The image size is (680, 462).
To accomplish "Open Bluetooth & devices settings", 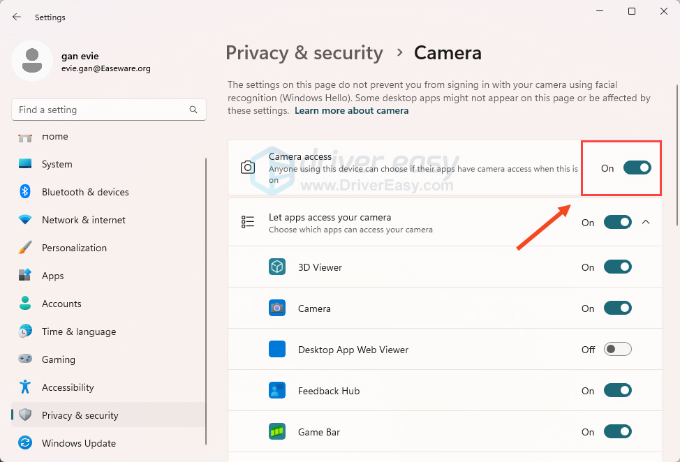I will click(x=27, y=192).
